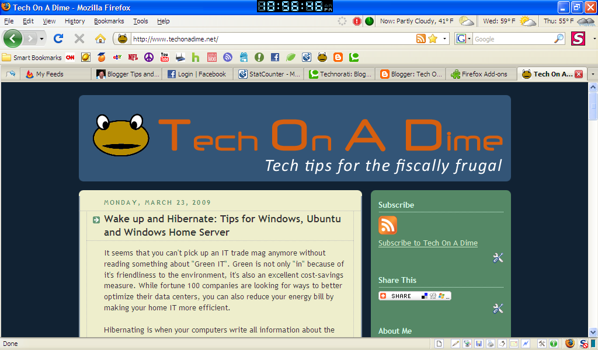Open the Bookmarks menu
The image size is (598, 350).
point(109,22)
